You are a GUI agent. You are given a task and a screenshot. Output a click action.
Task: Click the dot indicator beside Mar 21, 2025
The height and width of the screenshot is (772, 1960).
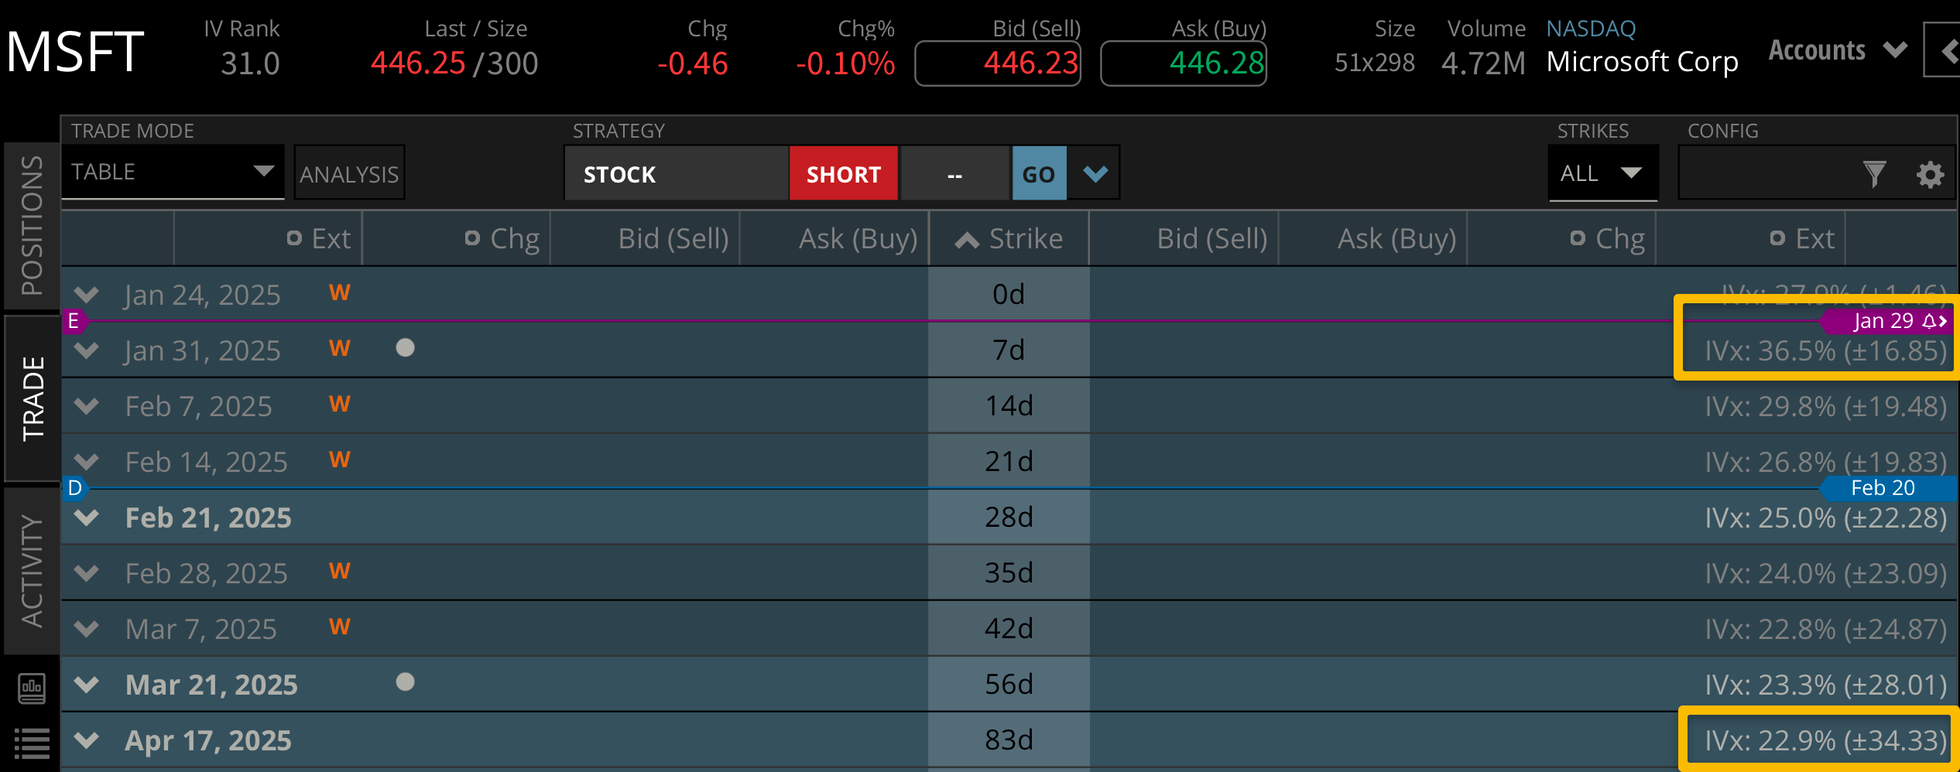point(404,683)
